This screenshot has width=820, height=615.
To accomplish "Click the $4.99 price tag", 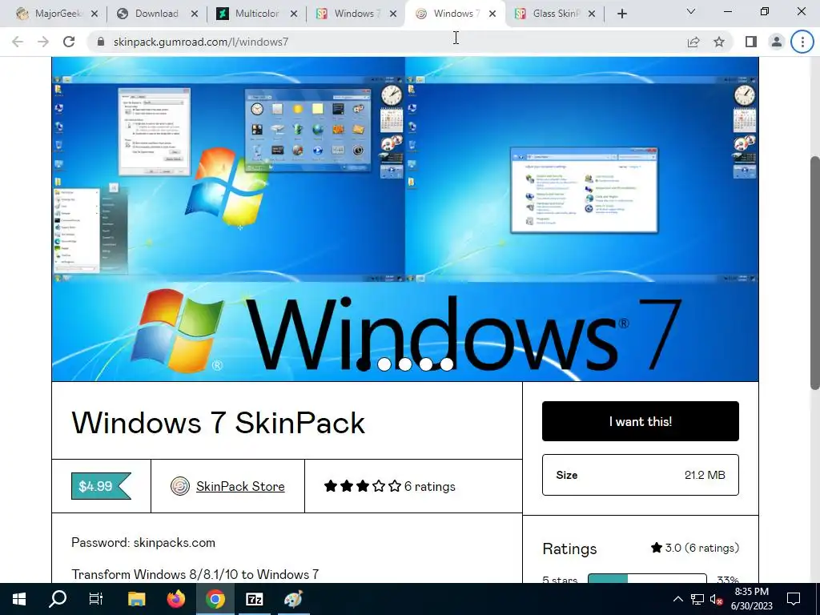I will (x=101, y=486).
